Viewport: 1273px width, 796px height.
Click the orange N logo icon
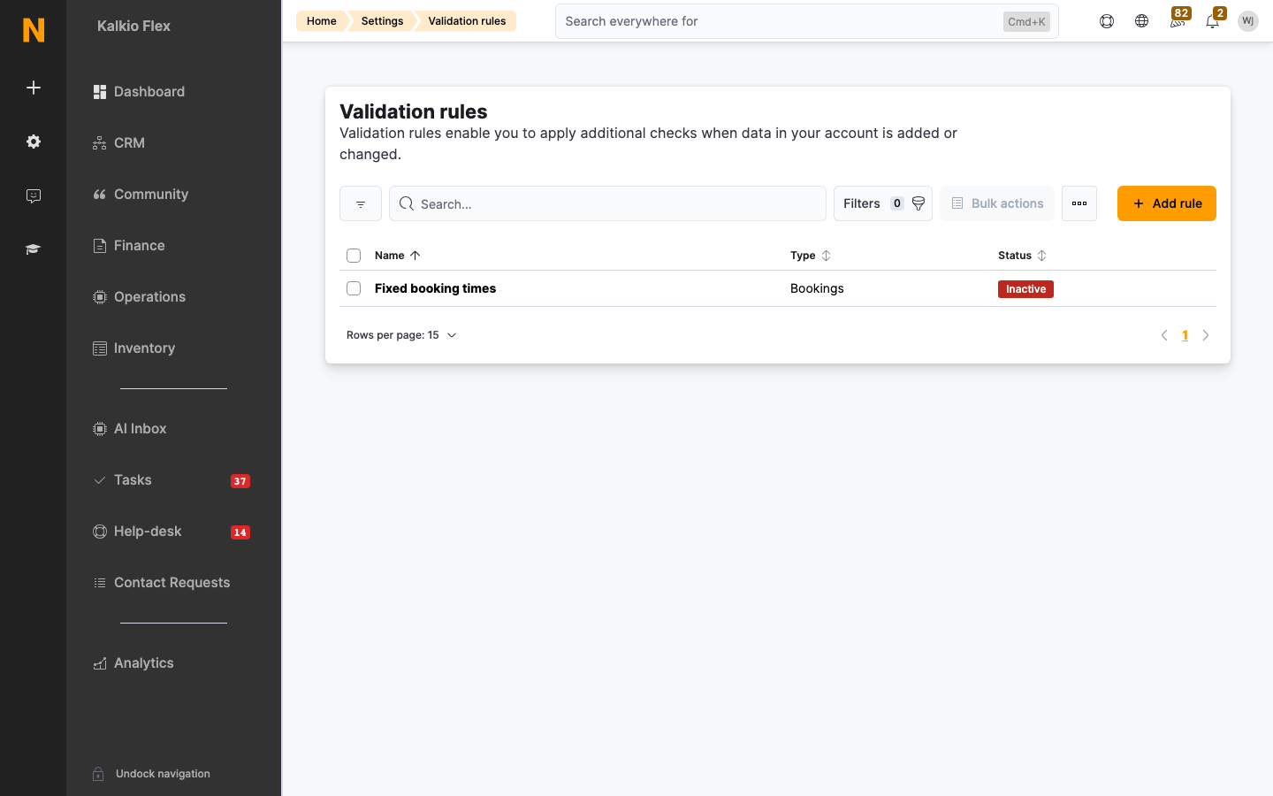(34, 29)
